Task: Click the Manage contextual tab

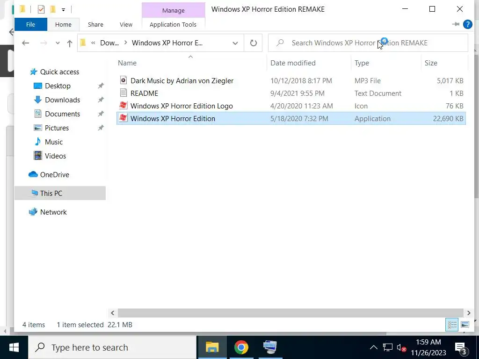Action: tap(173, 10)
